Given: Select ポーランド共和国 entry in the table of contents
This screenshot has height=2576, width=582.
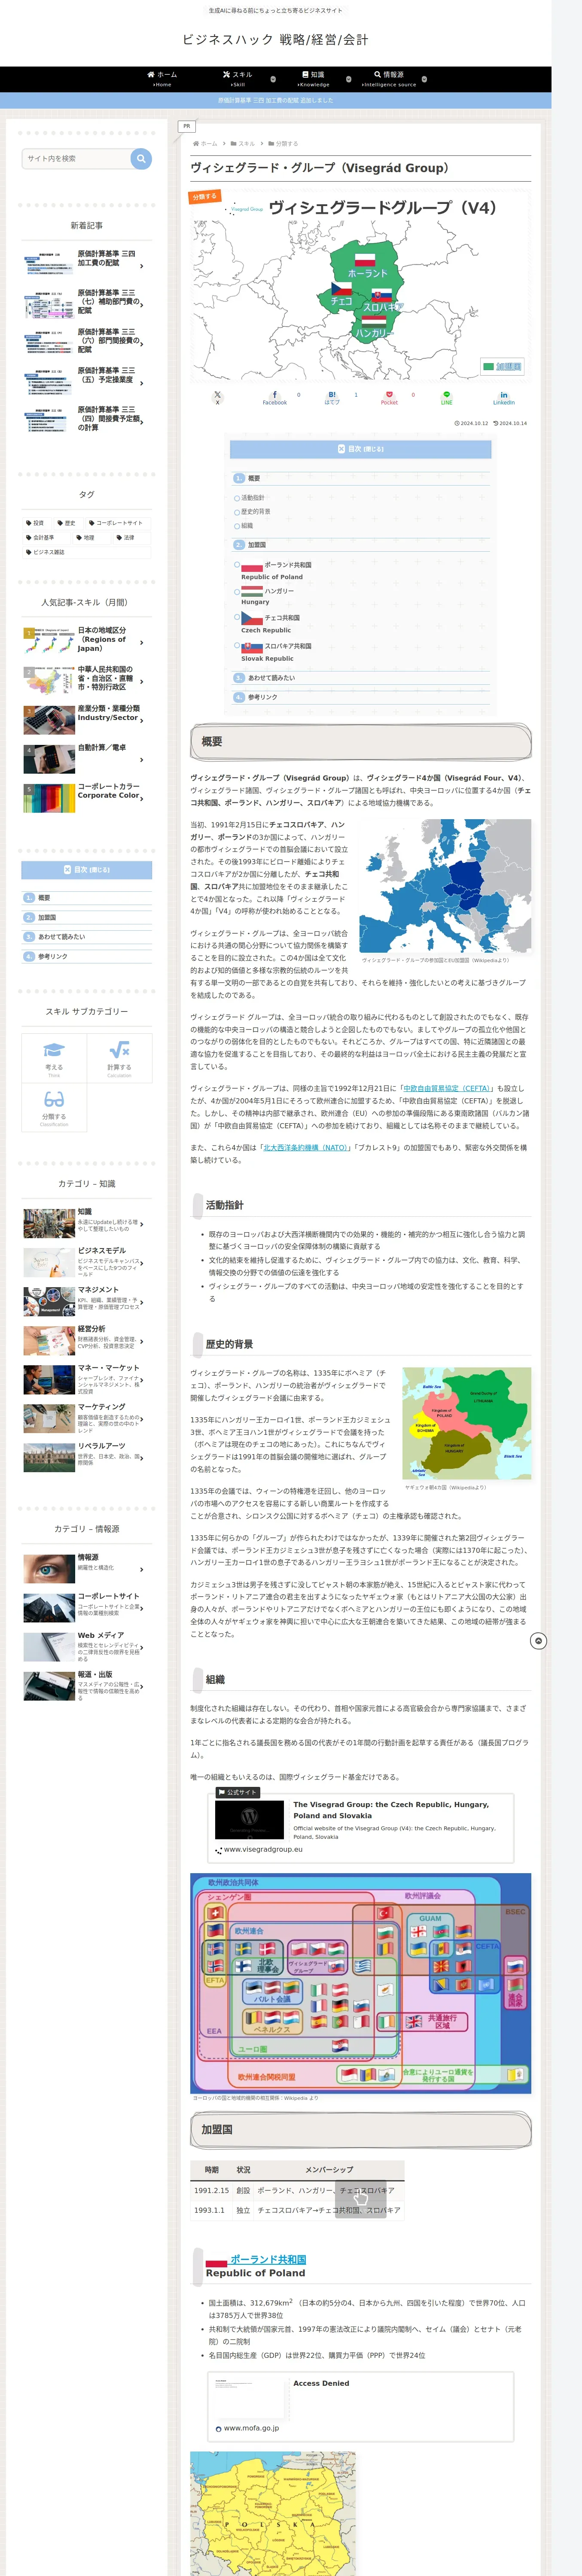Looking at the screenshot, I should pyautogui.click(x=276, y=570).
